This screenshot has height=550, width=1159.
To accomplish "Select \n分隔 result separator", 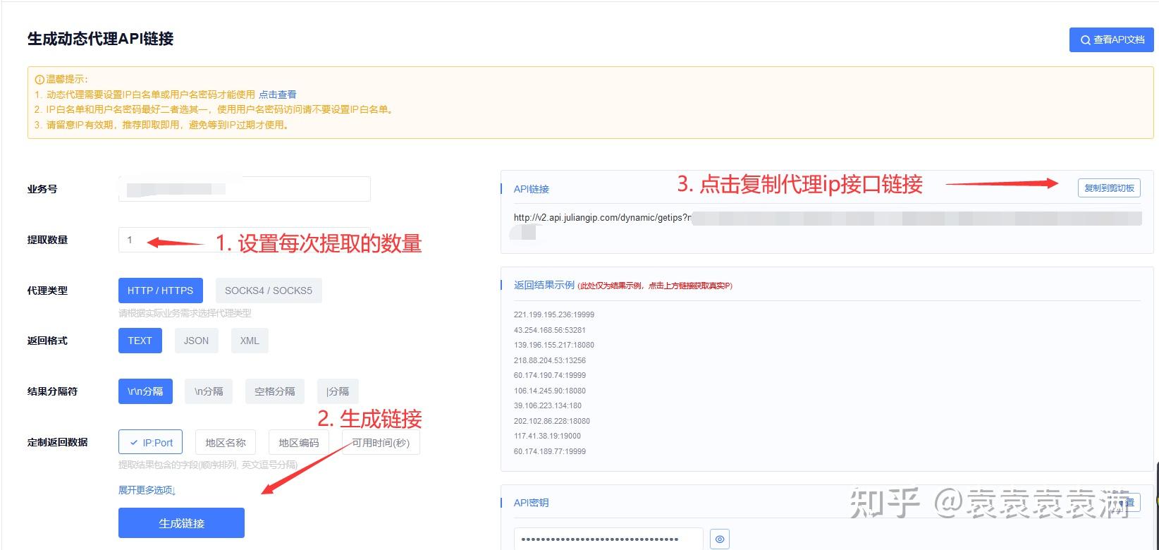I will [x=209, y=391].
